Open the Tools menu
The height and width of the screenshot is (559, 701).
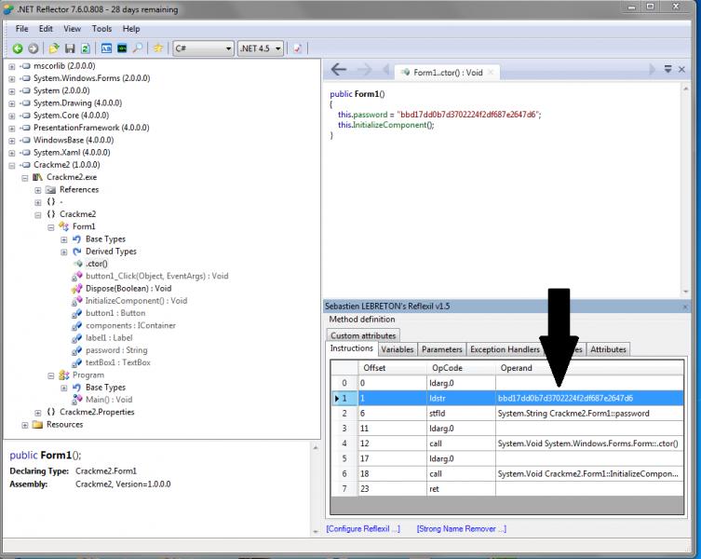click(101, 29)
